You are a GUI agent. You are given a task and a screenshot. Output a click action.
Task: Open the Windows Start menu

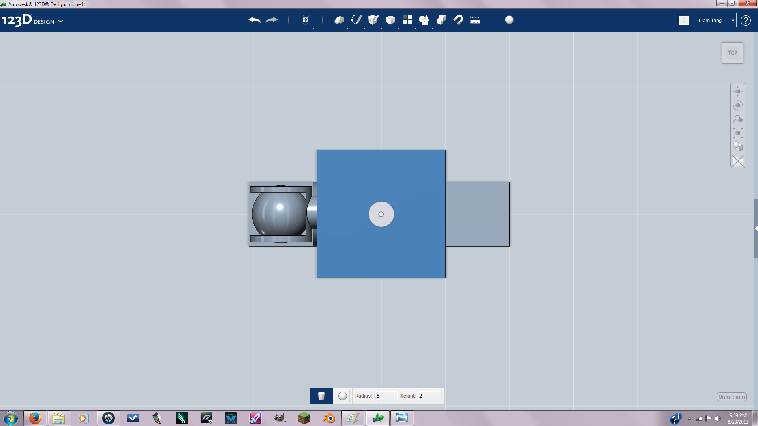tap(11, 418)
